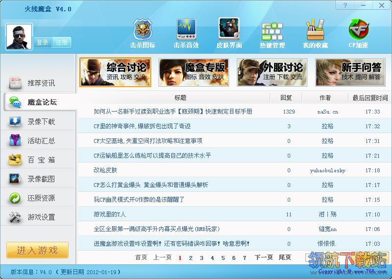The height and width of the screenshot is (279, 392).
Task: Select page 7 in pagination
Action: (245, 258)
